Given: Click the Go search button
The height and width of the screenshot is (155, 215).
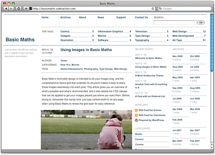Looking at the screenshot, I should click(201, 22).
